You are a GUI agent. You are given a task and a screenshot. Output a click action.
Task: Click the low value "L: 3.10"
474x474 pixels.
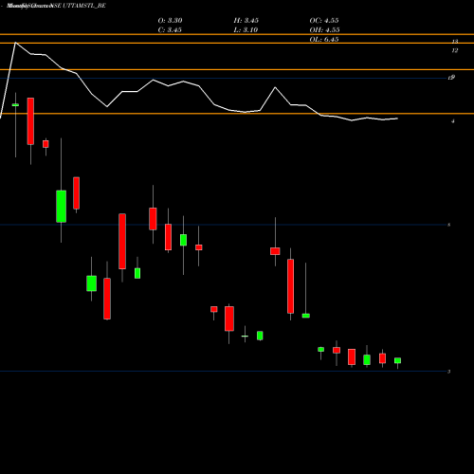(x=246, y=30)
